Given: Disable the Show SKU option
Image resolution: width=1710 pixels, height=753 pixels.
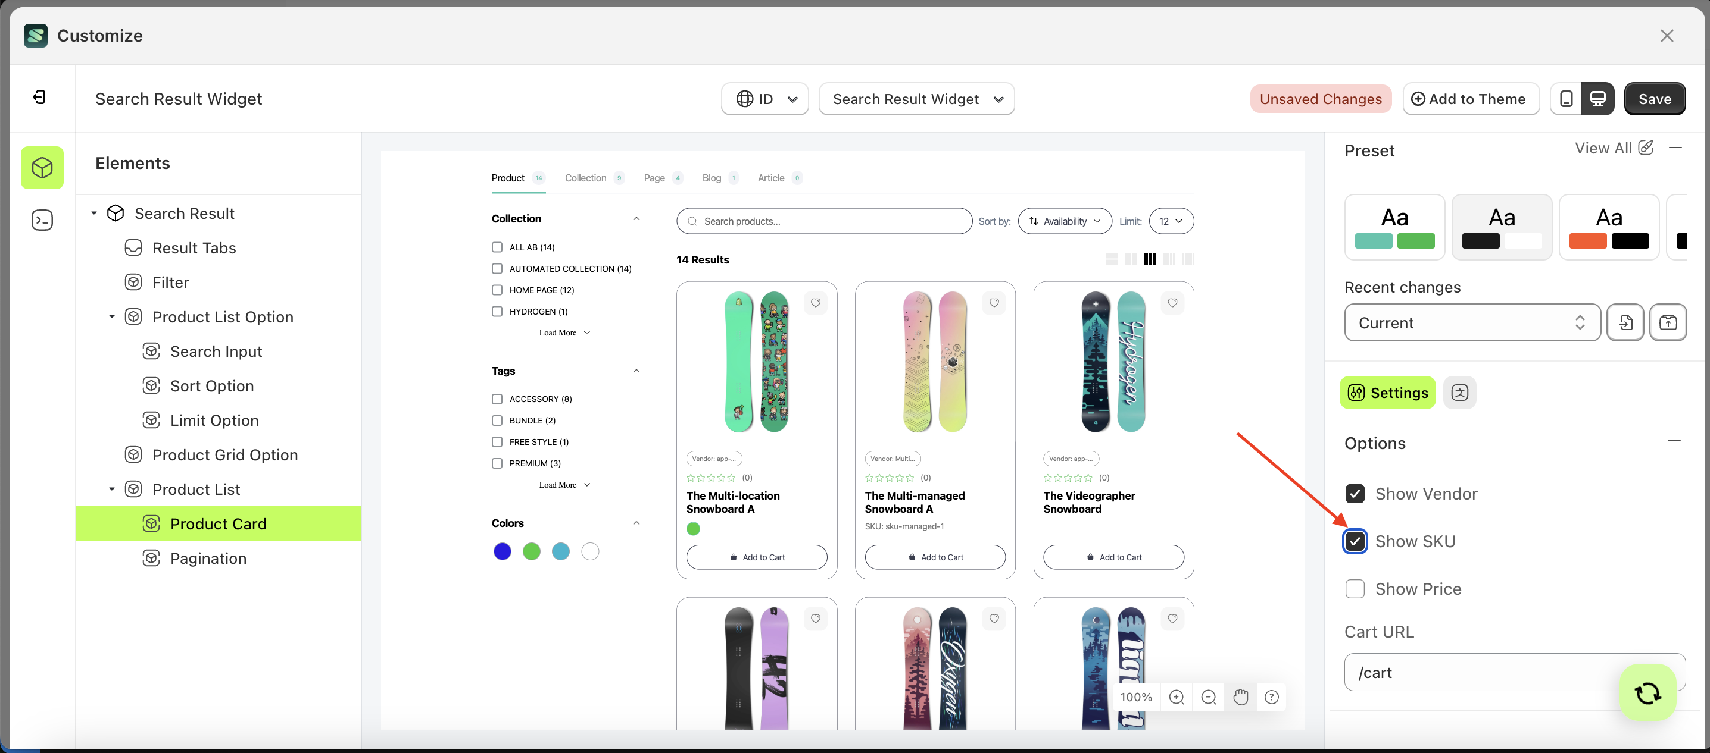Looking at the screenshot, I should pyautogui.click(x=1356, y=541).
